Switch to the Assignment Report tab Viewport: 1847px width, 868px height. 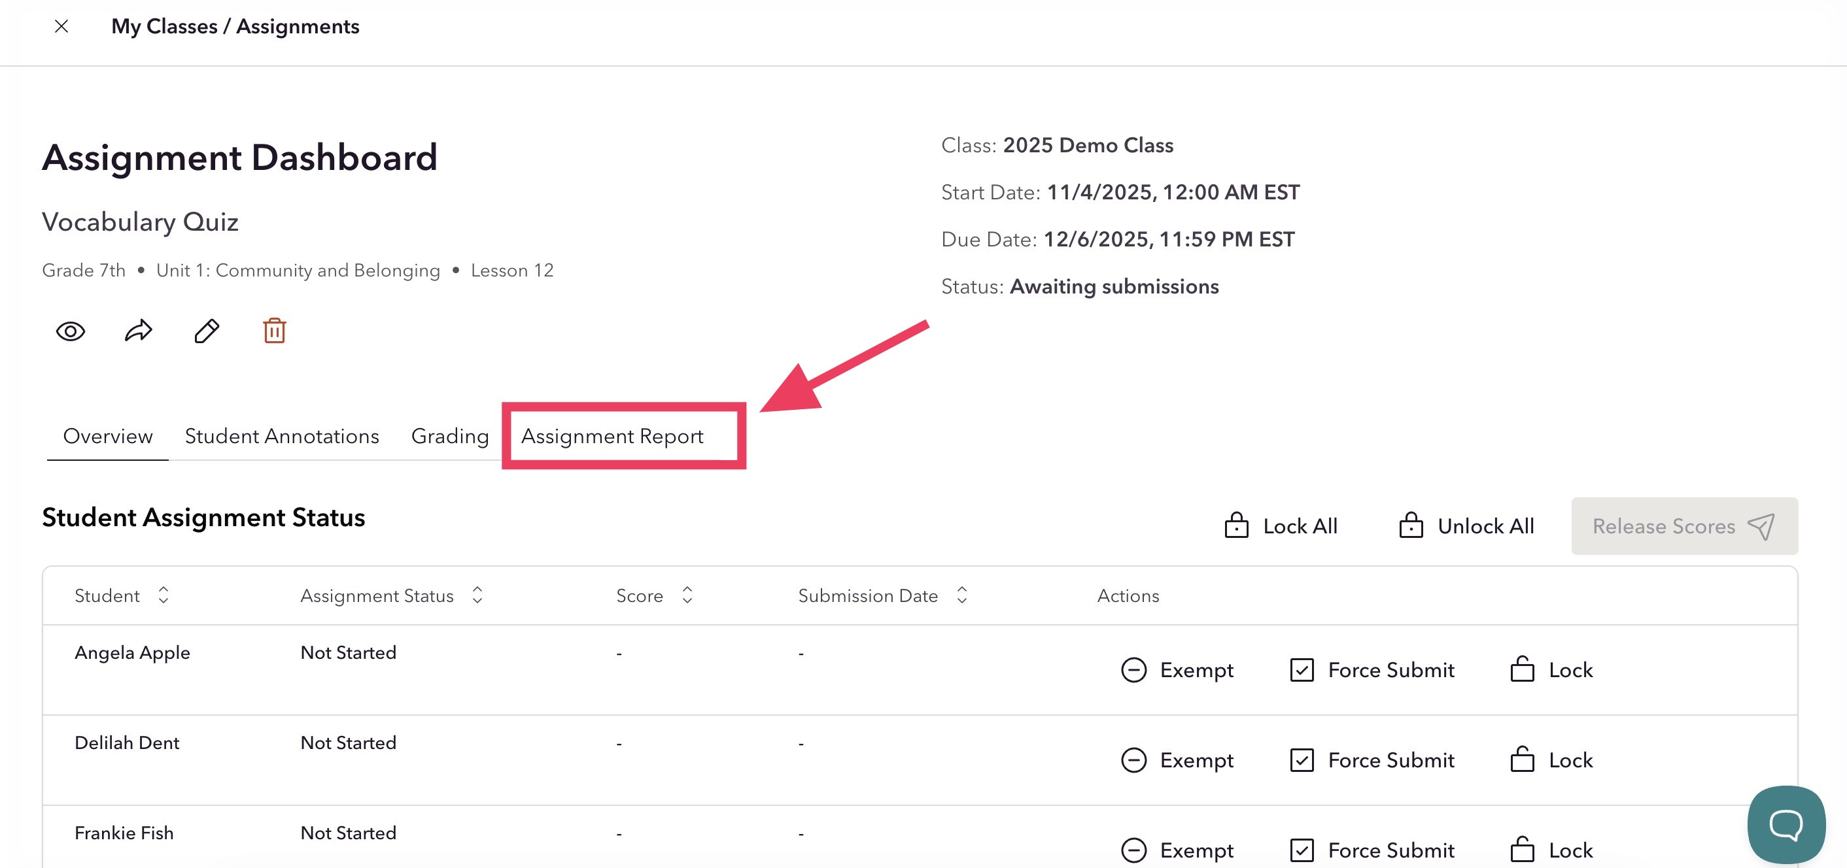tap(612, 437)
